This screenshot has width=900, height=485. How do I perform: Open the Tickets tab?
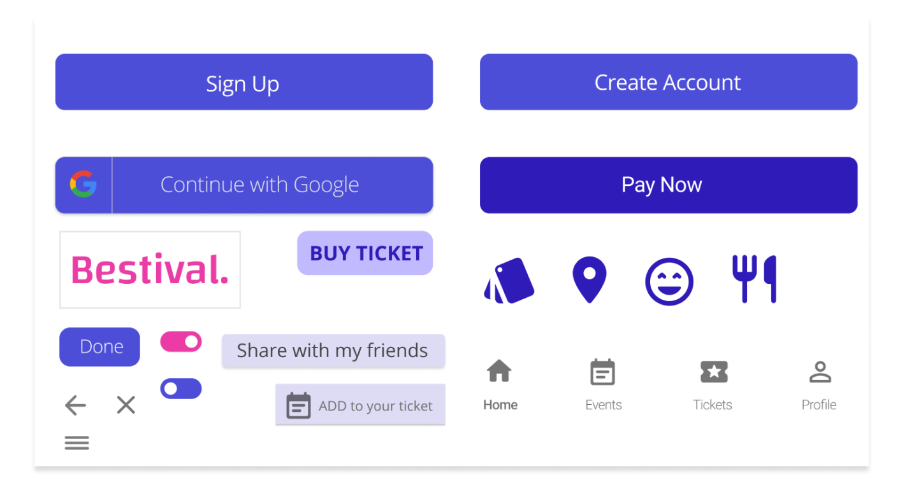[713, 385]
